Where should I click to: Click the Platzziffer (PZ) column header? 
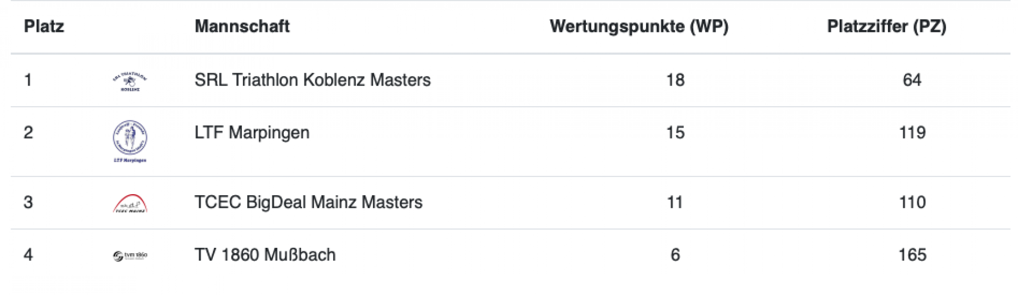coord(886,27)
